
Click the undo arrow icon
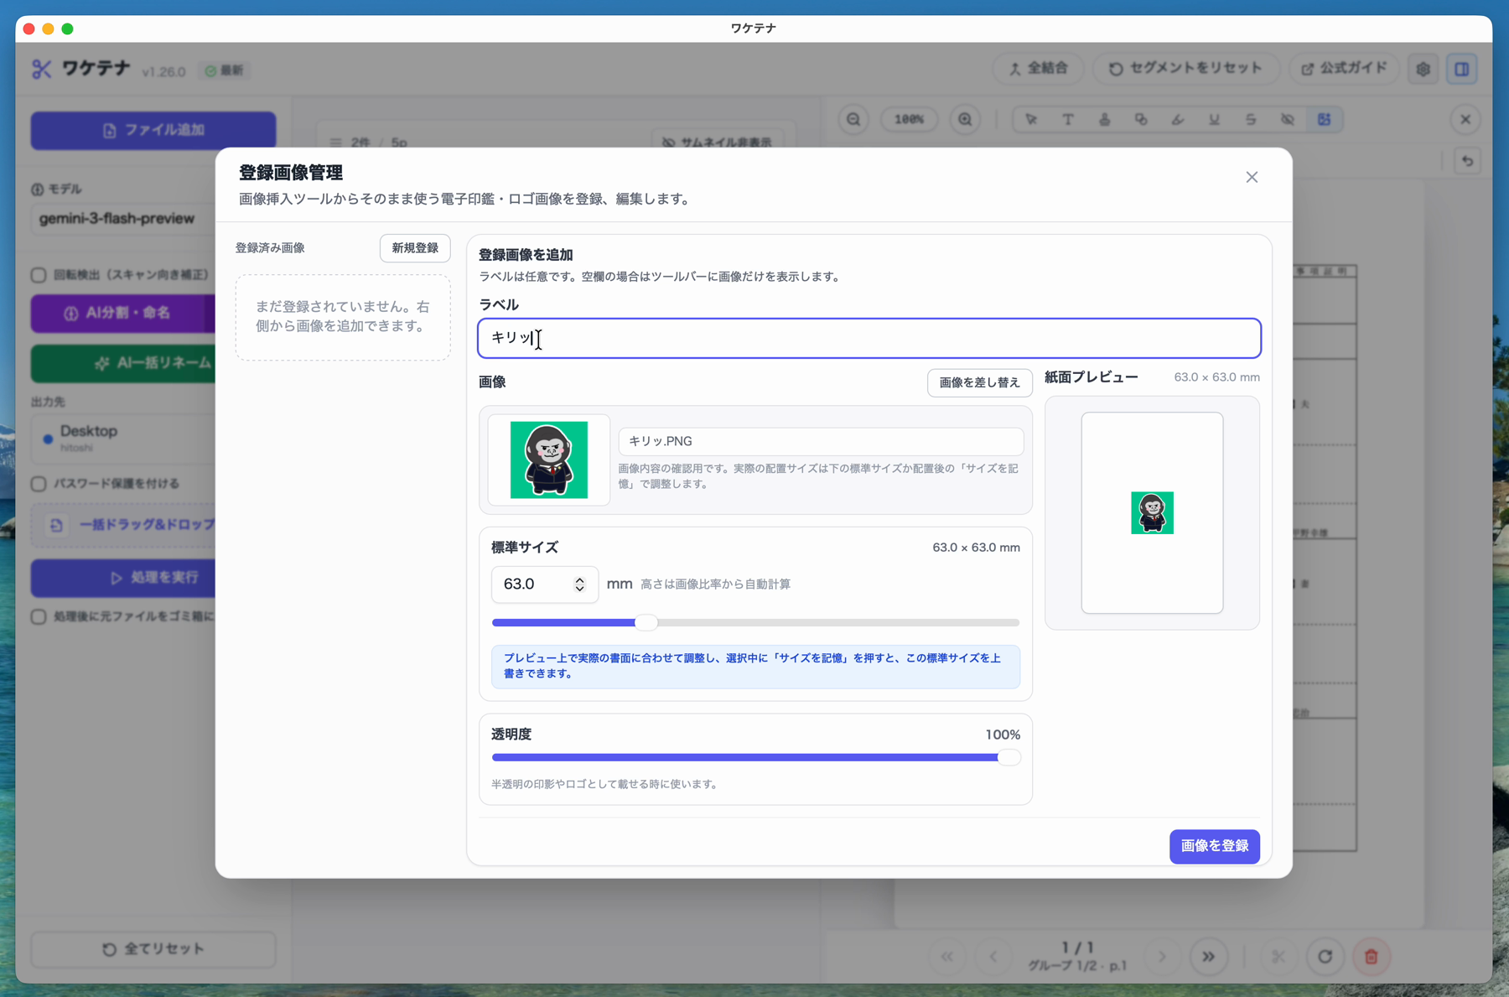click(x=1467, y=160)
